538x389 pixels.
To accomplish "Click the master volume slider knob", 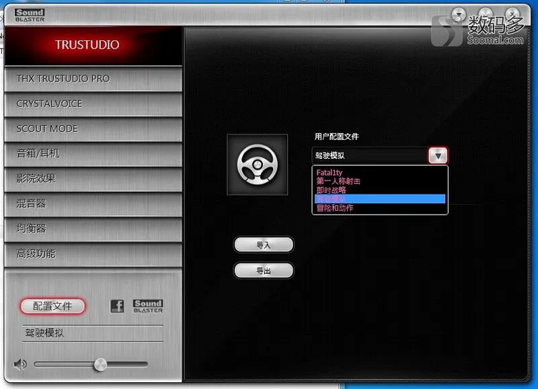I will (x=100, y=365).
